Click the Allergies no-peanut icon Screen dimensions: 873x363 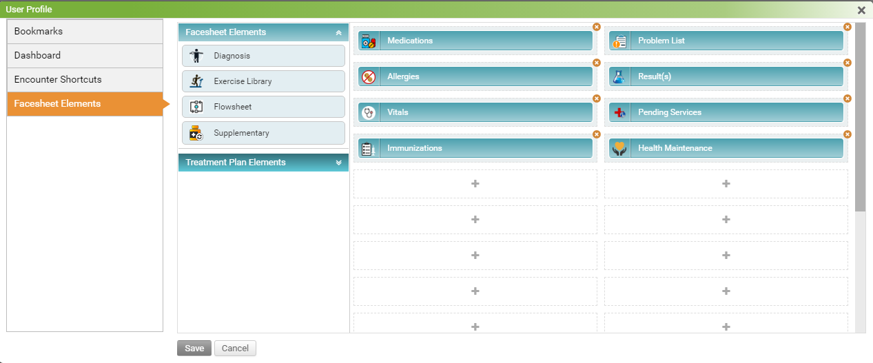(x=369, y=77)
